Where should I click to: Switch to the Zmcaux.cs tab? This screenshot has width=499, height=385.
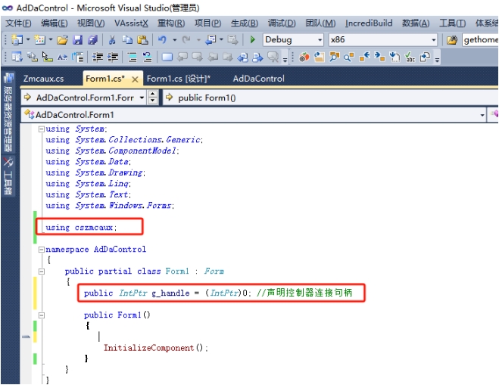44,79
